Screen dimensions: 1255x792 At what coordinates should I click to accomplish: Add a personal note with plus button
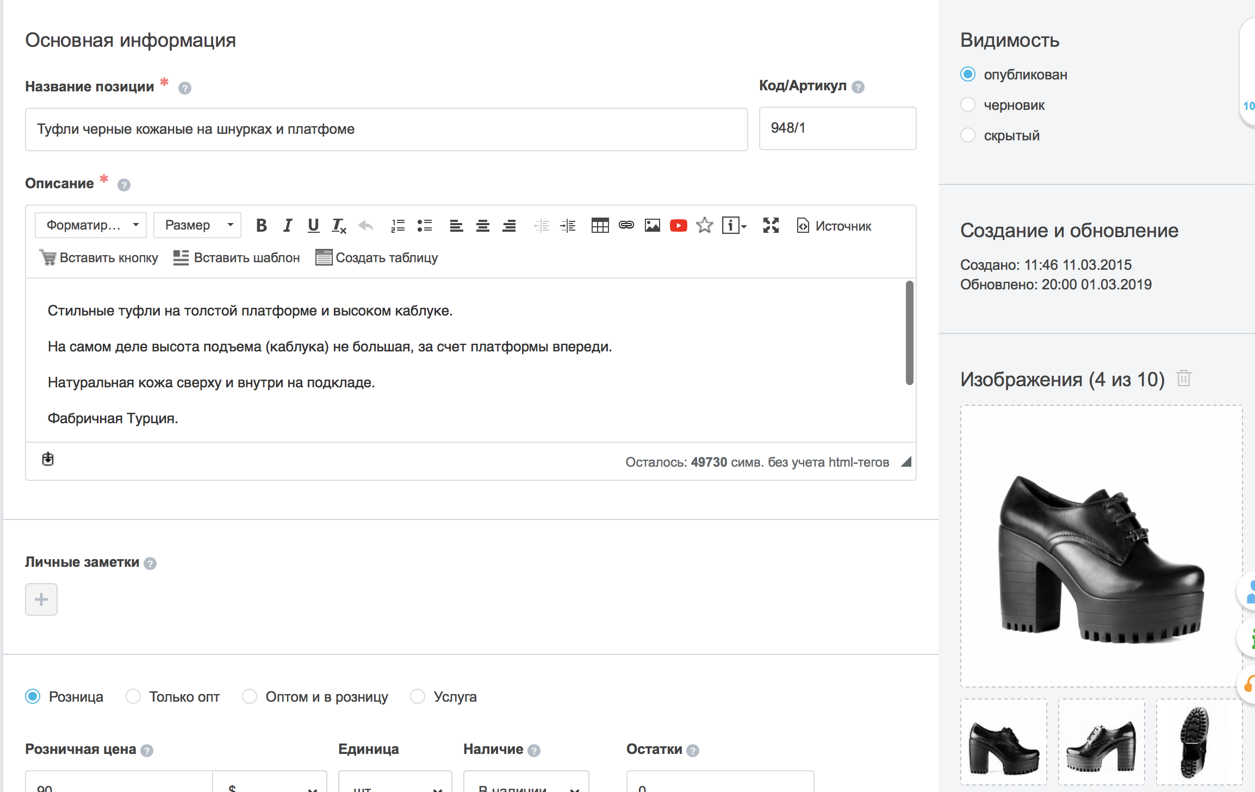click(x=41, y=599)
